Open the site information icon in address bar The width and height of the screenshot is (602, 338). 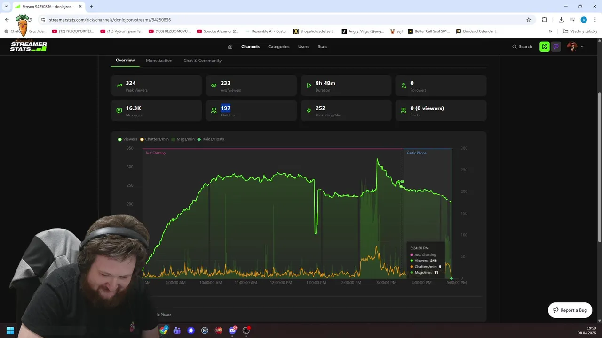click(x=42, y=20)
